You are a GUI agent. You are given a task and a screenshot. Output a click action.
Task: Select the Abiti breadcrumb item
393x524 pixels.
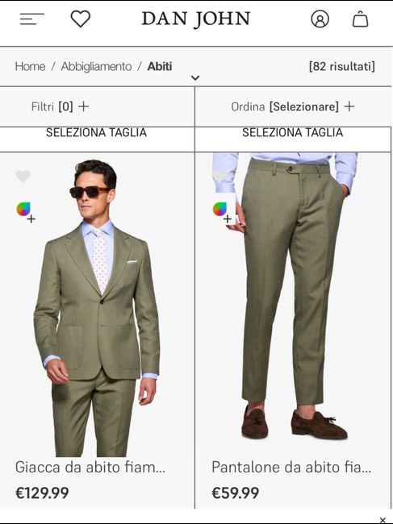tap(160, 66)
